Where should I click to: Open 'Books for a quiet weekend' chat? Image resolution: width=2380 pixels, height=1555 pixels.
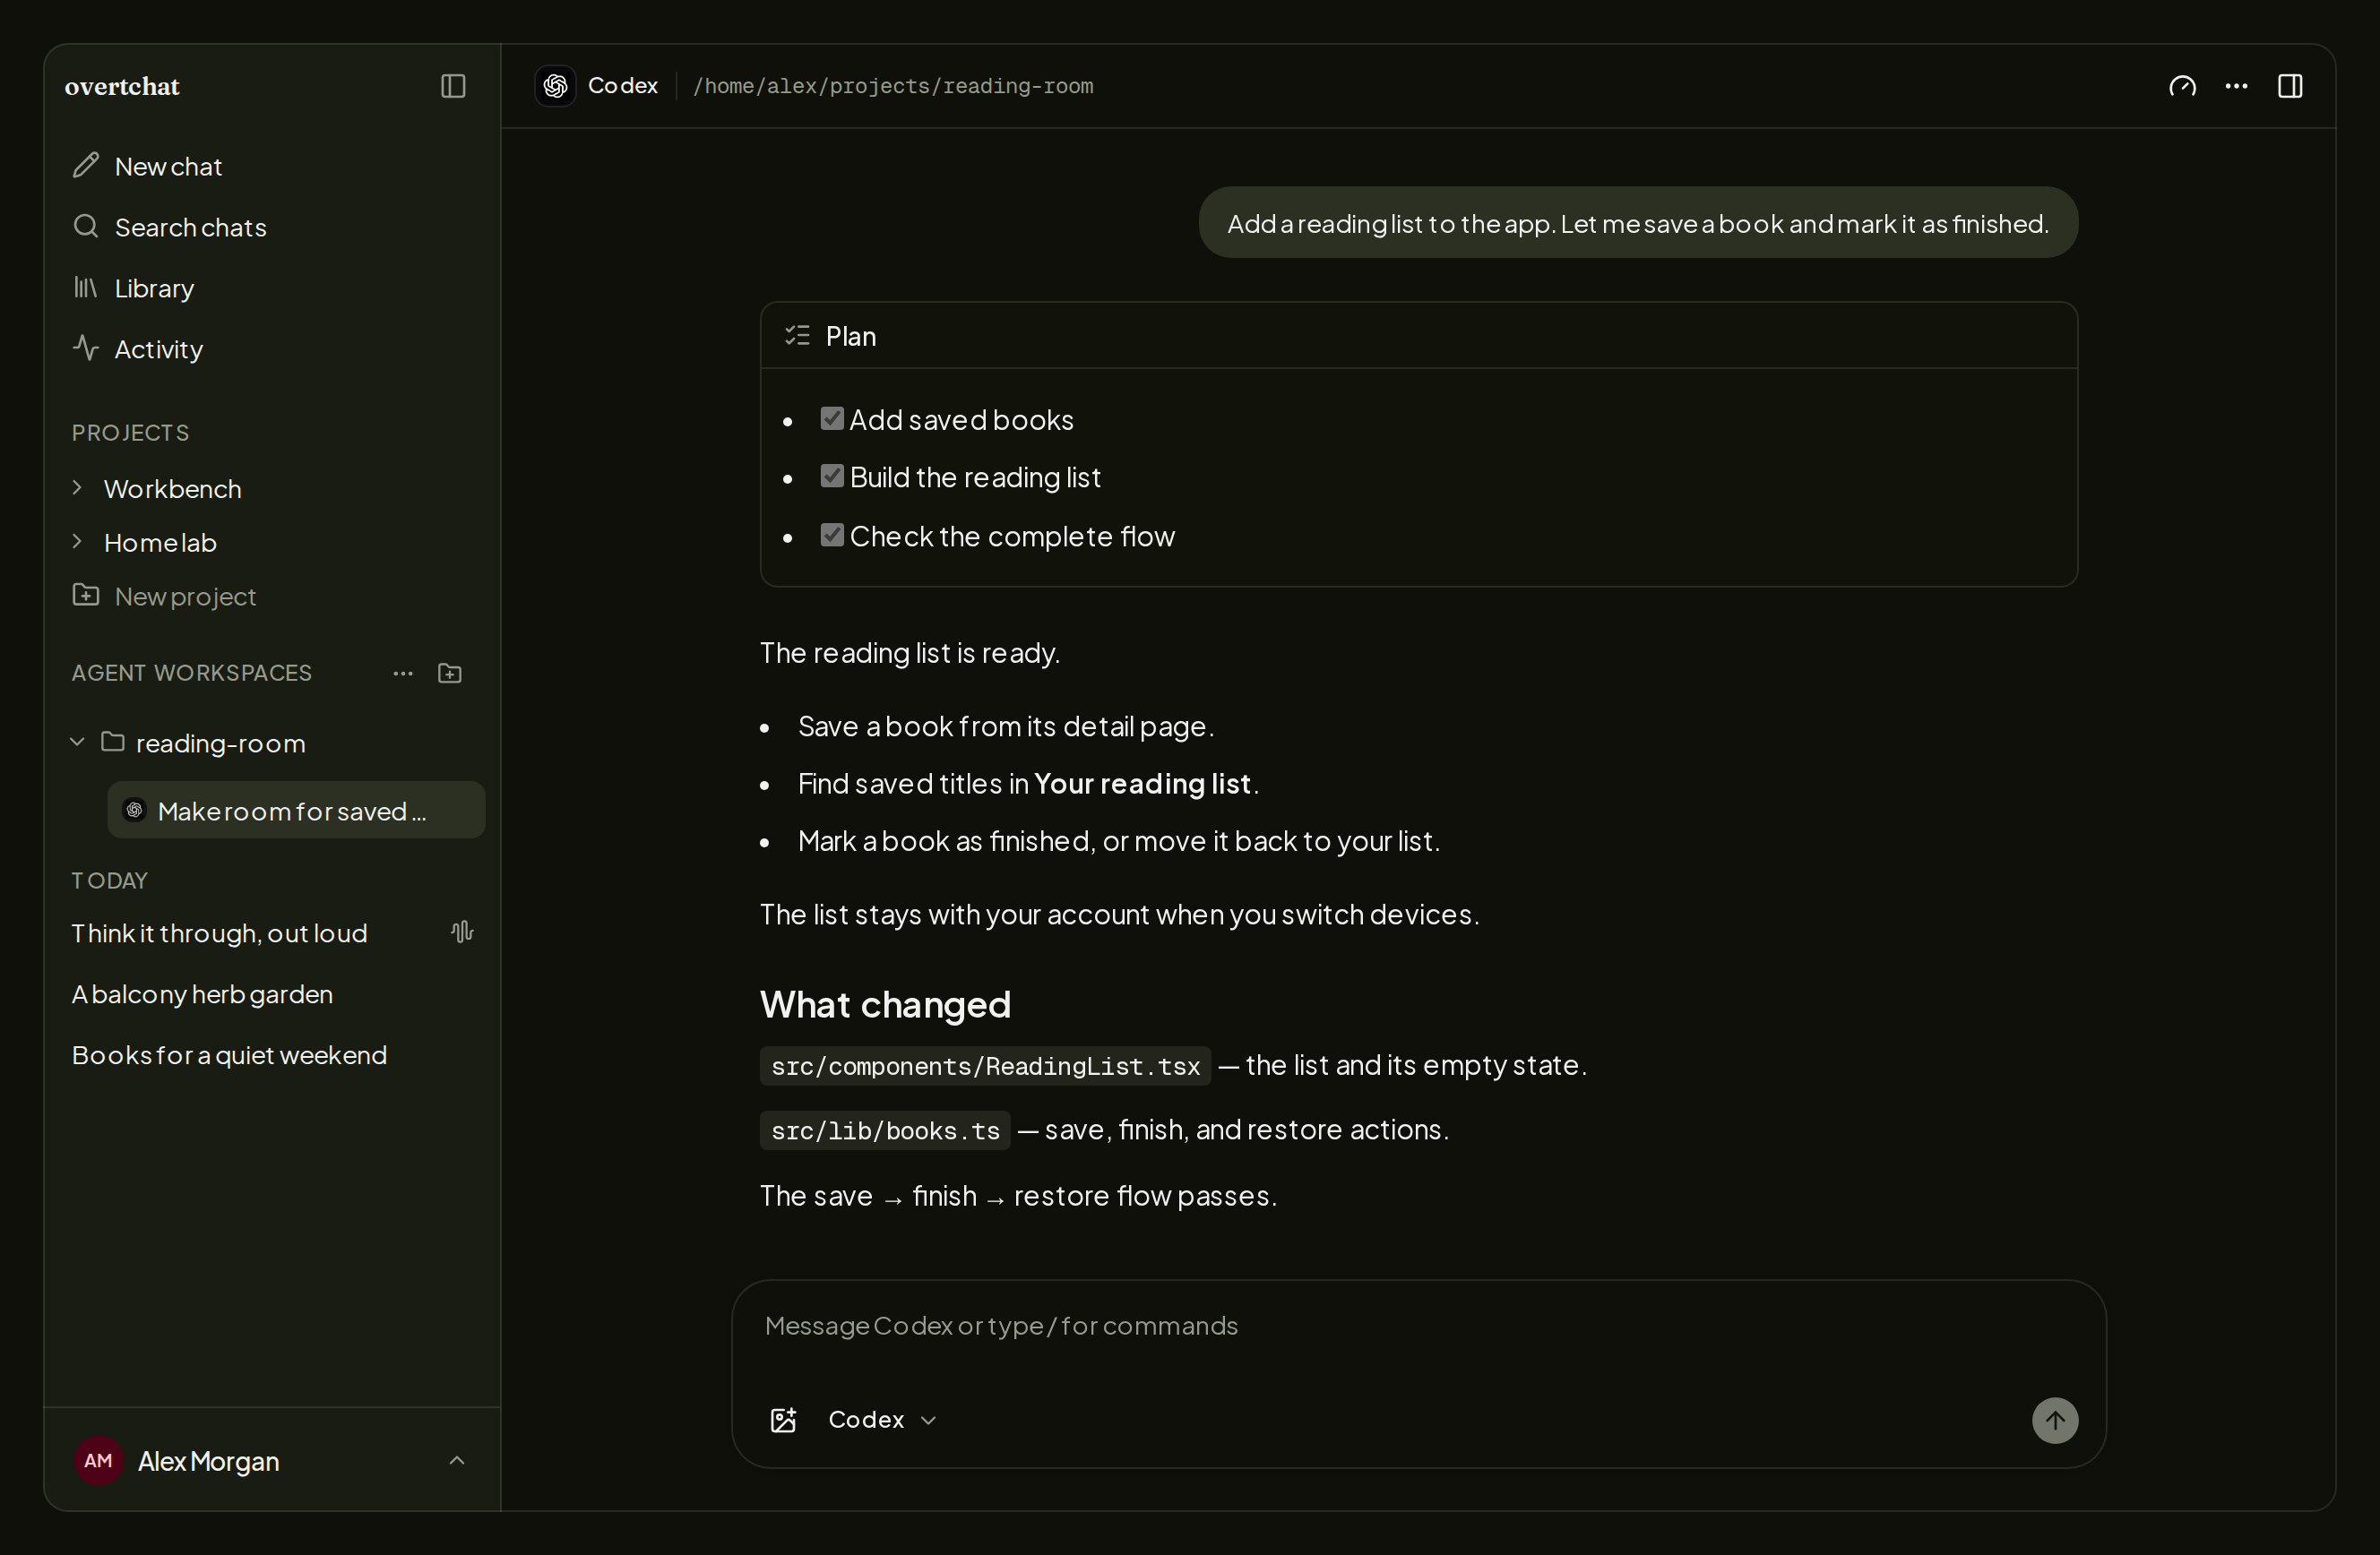pos(272,1055)
